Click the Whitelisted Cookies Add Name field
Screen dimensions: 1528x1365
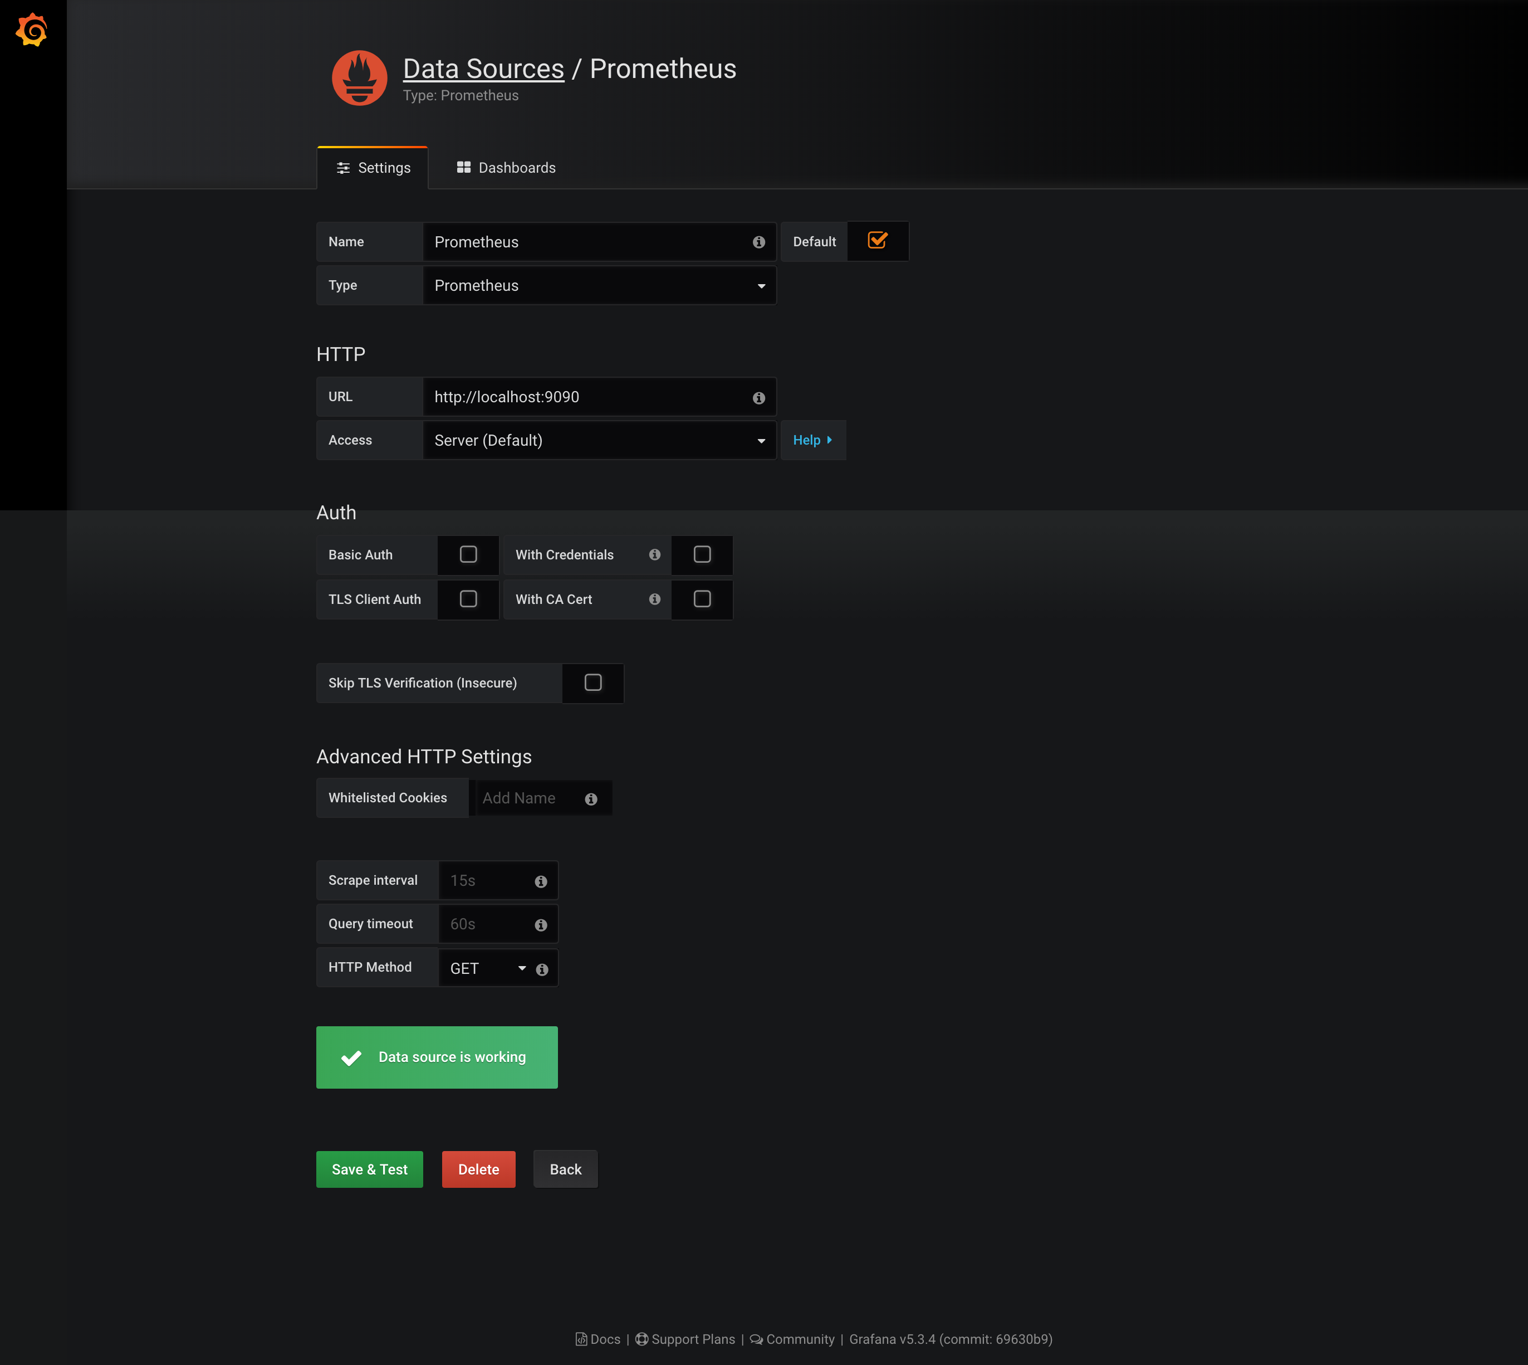click(x=543, y=798)
